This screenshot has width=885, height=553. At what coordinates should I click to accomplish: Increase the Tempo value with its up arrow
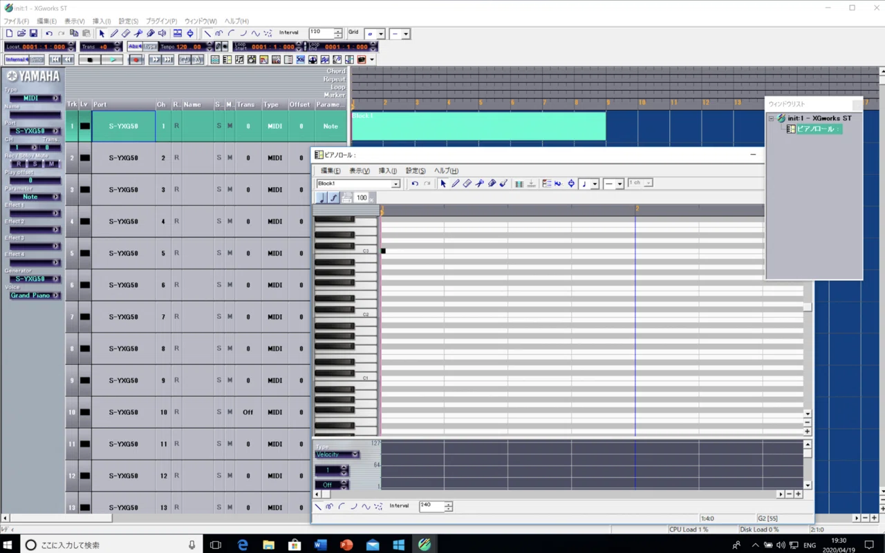209,45
